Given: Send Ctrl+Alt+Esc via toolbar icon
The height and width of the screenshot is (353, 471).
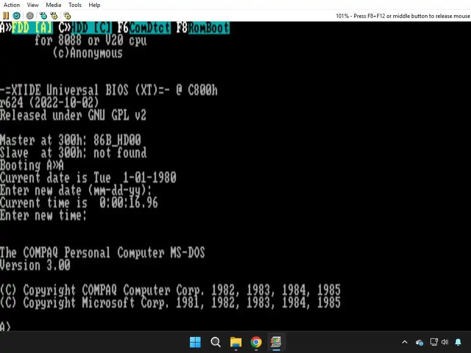Looking at the screenshot, I should (x=54, y=16).
